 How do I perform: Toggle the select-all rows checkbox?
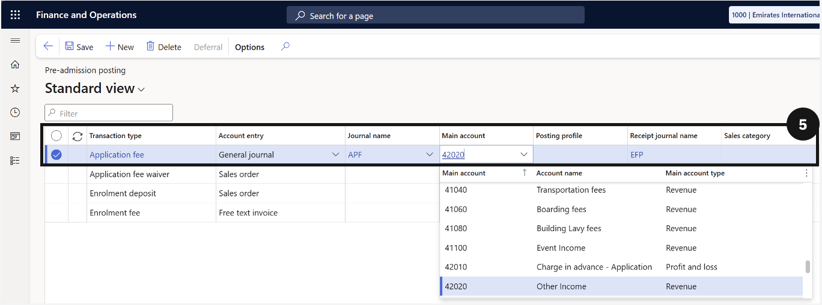56,136
